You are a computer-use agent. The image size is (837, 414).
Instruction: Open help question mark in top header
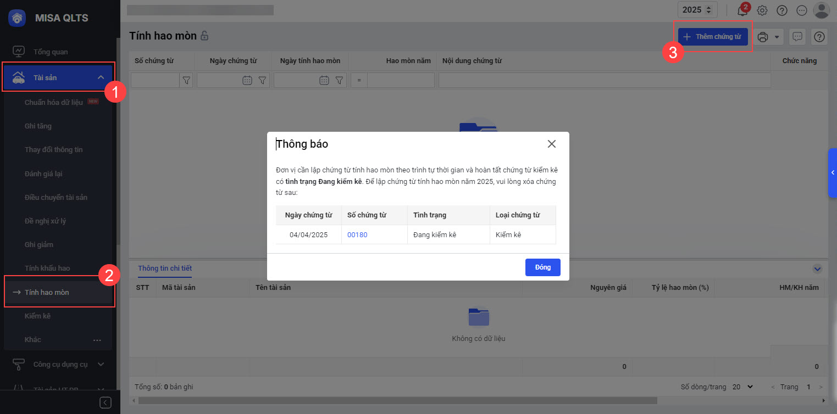coord(782,10)
